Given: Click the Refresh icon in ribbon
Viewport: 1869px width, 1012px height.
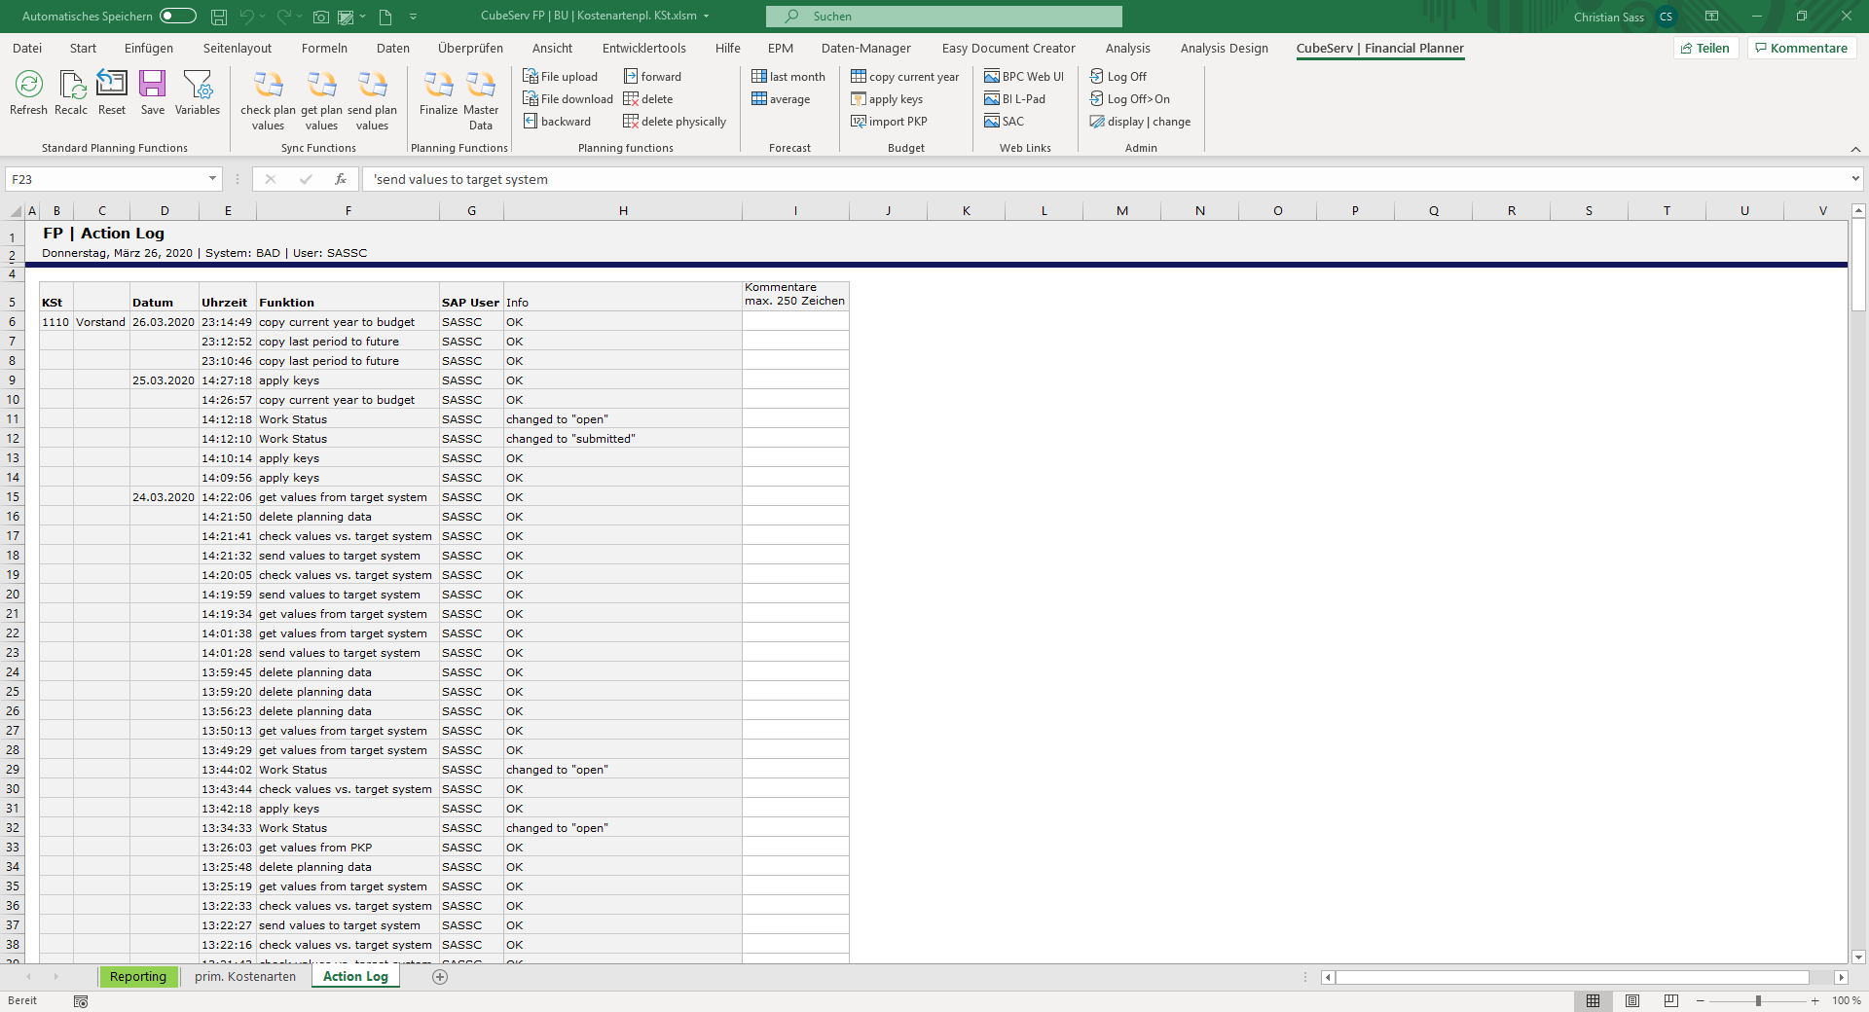Looking at the screenshot, I should 28,93.
